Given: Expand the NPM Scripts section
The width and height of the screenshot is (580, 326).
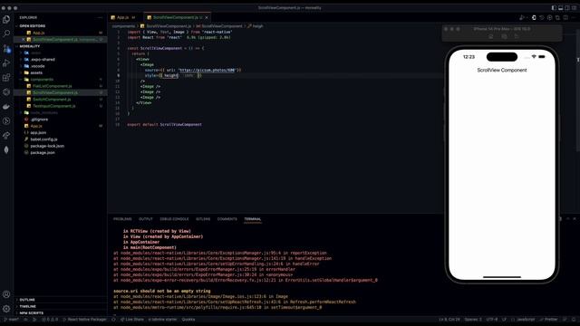Looking at the screenshot, I should (61, 313).
